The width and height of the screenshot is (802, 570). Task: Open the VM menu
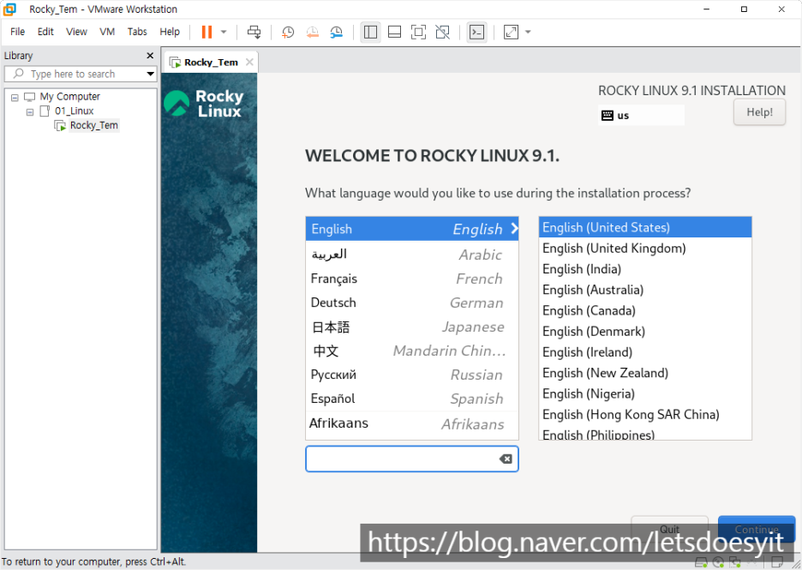coord(107,32)
